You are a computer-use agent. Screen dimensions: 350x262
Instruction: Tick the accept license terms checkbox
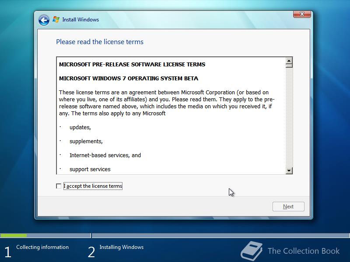(x=59, y=186)
